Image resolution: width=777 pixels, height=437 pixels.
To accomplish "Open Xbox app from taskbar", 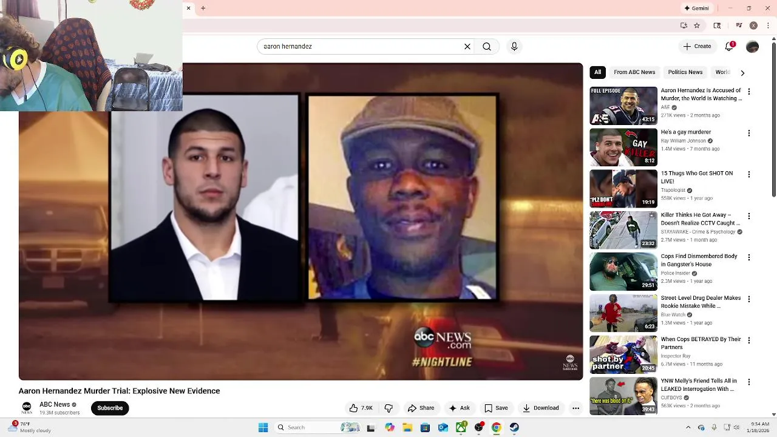I will click(461, 427).
